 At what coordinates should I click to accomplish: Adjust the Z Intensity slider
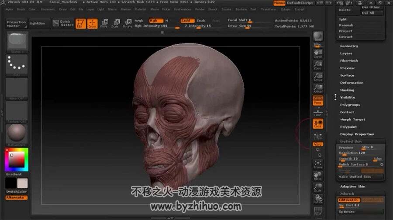point(200,26)
